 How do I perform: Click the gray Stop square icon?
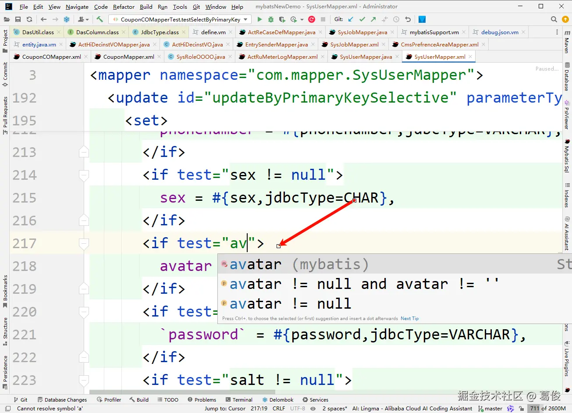point(323,19)
